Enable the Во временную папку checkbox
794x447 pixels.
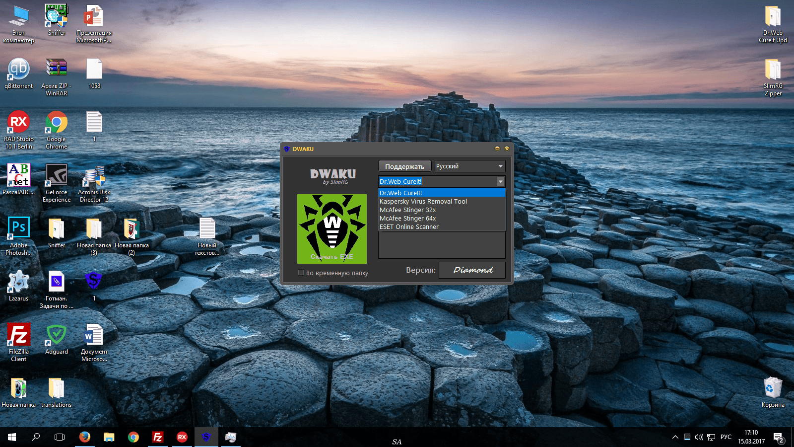301,273
